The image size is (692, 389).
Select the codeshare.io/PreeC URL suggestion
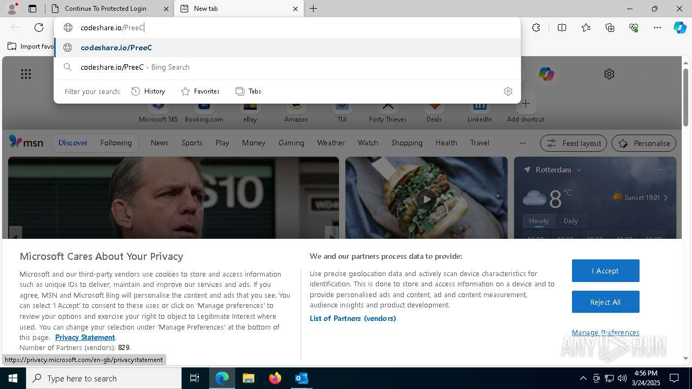pos(287,48)
